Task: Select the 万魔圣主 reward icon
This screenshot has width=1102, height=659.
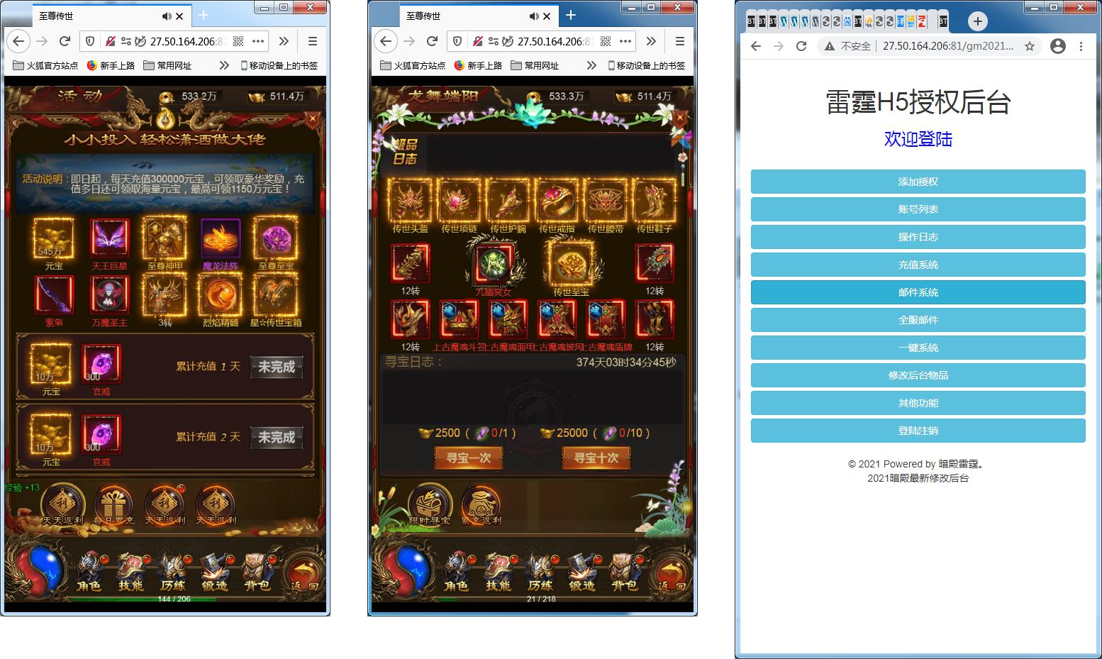Action: (x=109, y=295)
